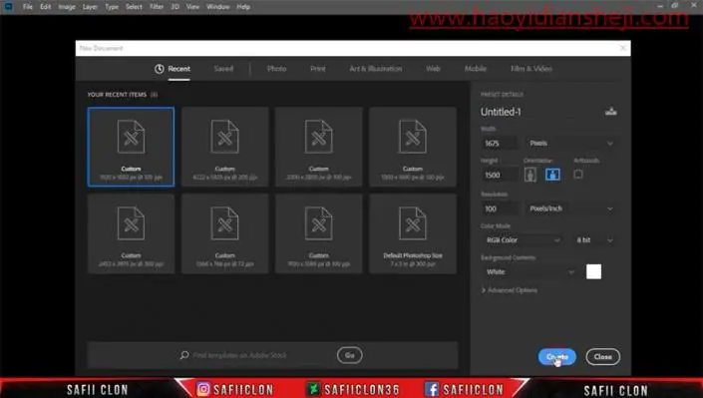Select Default Photoshop Size preset
The image size is (703, 398).
[x=413, y=233]
